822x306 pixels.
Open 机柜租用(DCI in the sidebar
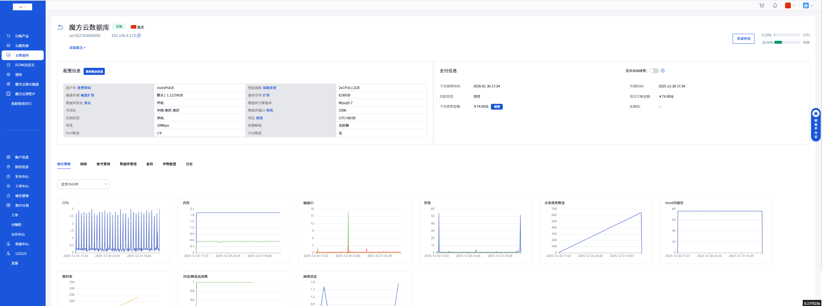pos(22,104)
